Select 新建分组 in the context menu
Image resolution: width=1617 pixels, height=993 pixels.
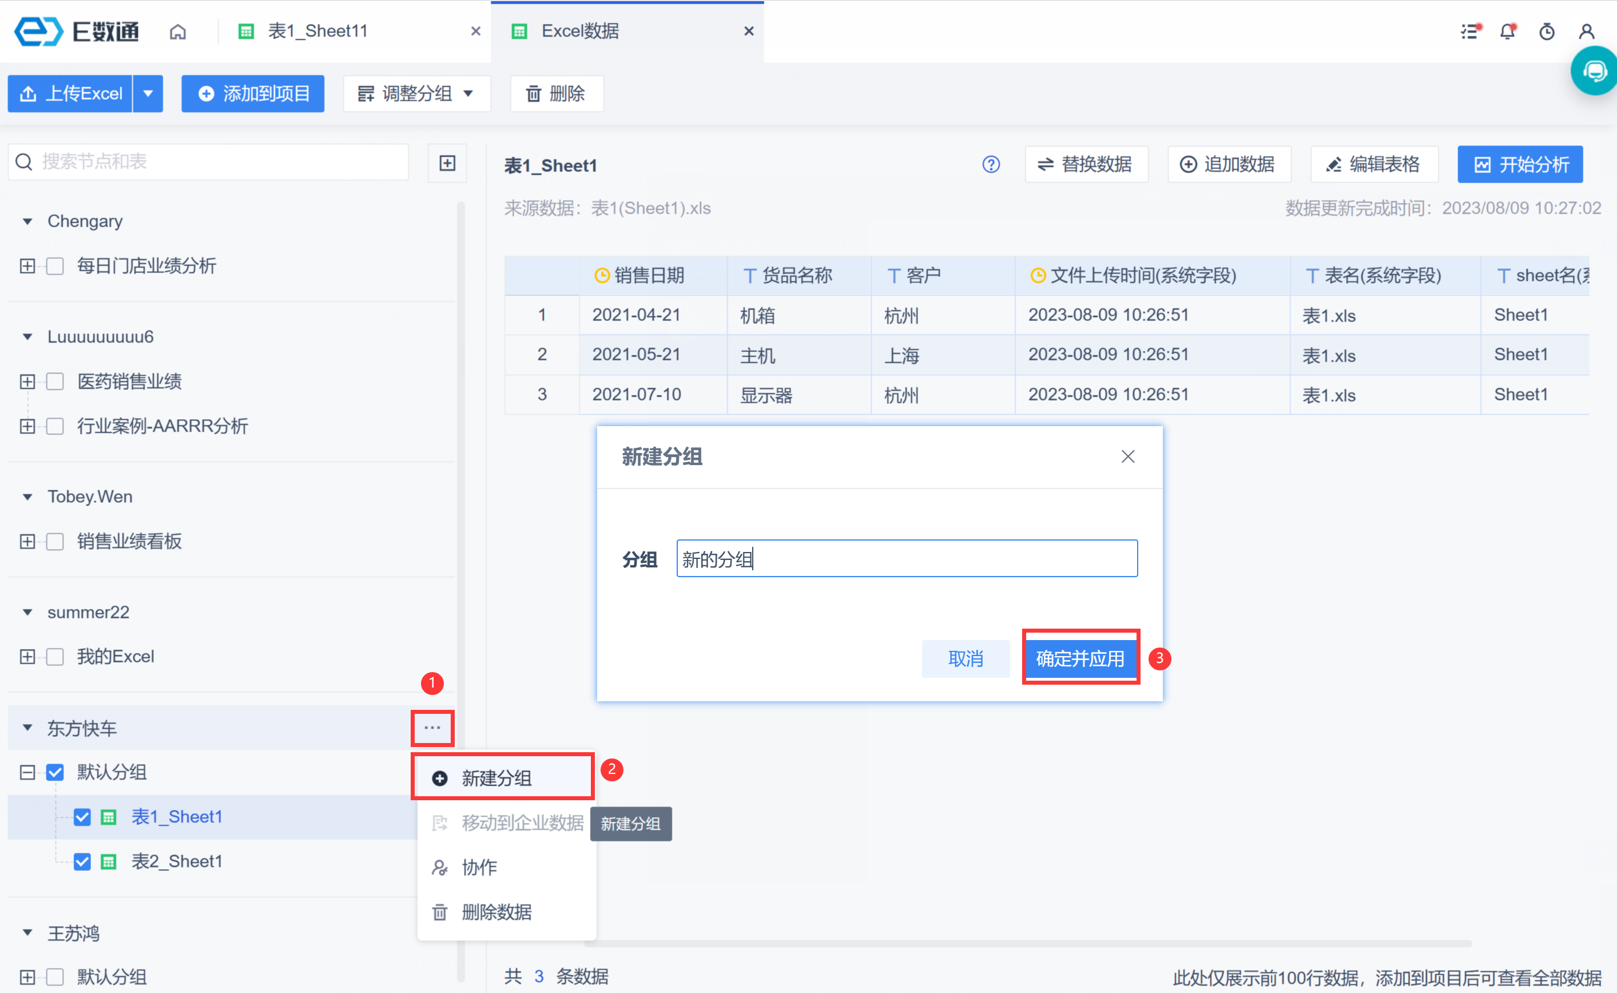point(497,777)
